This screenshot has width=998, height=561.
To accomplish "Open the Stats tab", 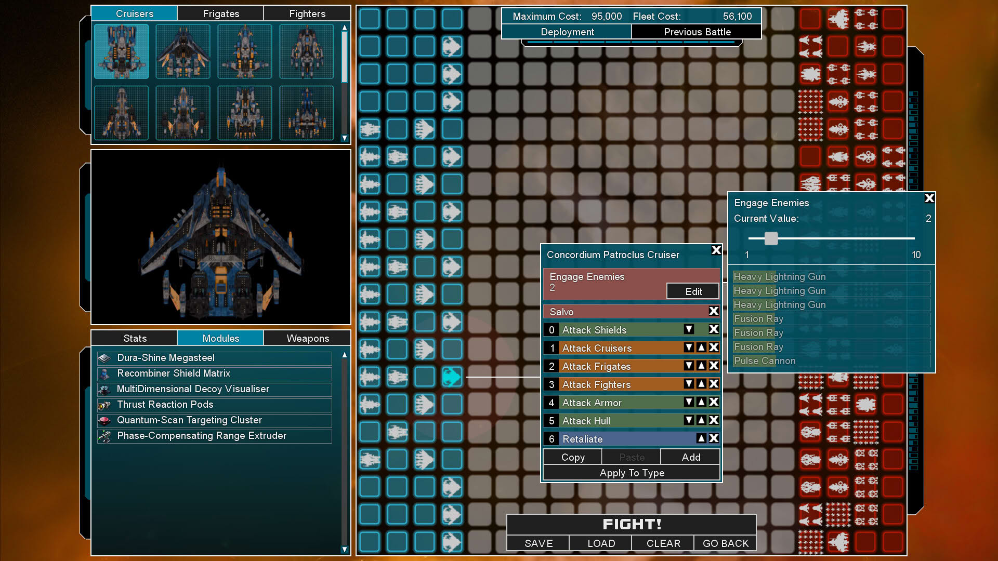I will [x=135, y=338].
